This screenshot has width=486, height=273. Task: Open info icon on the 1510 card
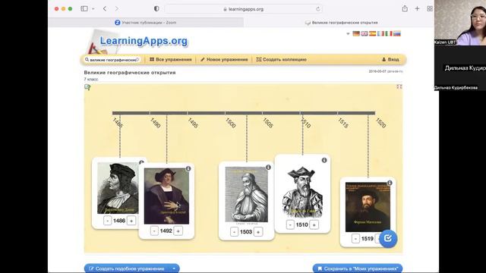pos(324,160)
